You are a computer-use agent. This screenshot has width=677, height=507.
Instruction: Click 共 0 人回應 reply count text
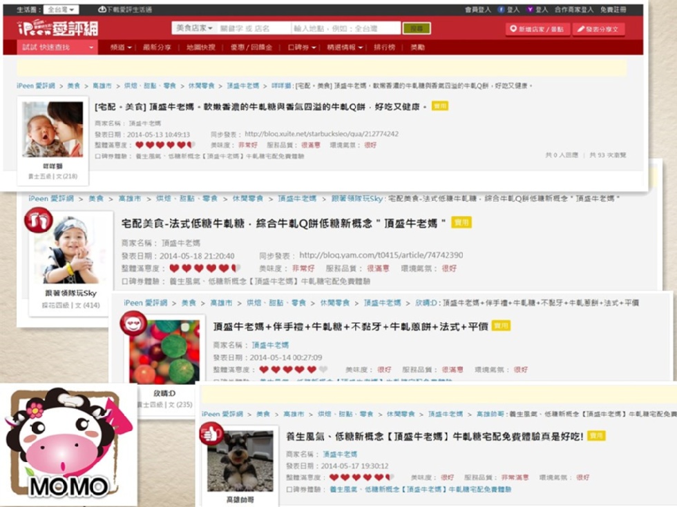tap(561, 155)
